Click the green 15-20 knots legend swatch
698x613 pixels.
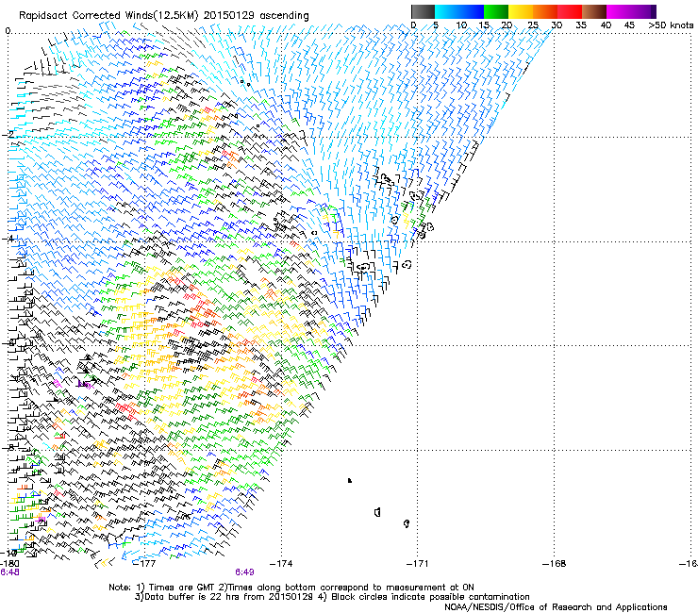coord(496,11)
